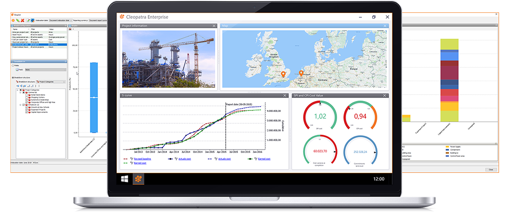Click the PDF export icon above the boxplot chart
This screenshot has width=509, height=212.
tap(70, 29)
